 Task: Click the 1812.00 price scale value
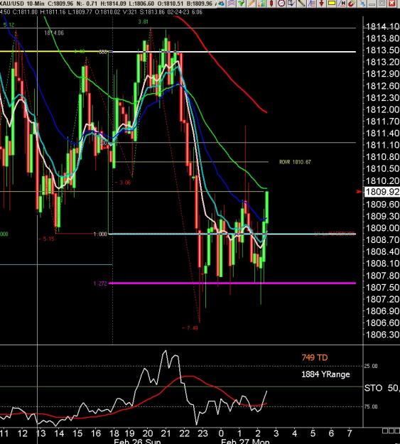(382, 109)
